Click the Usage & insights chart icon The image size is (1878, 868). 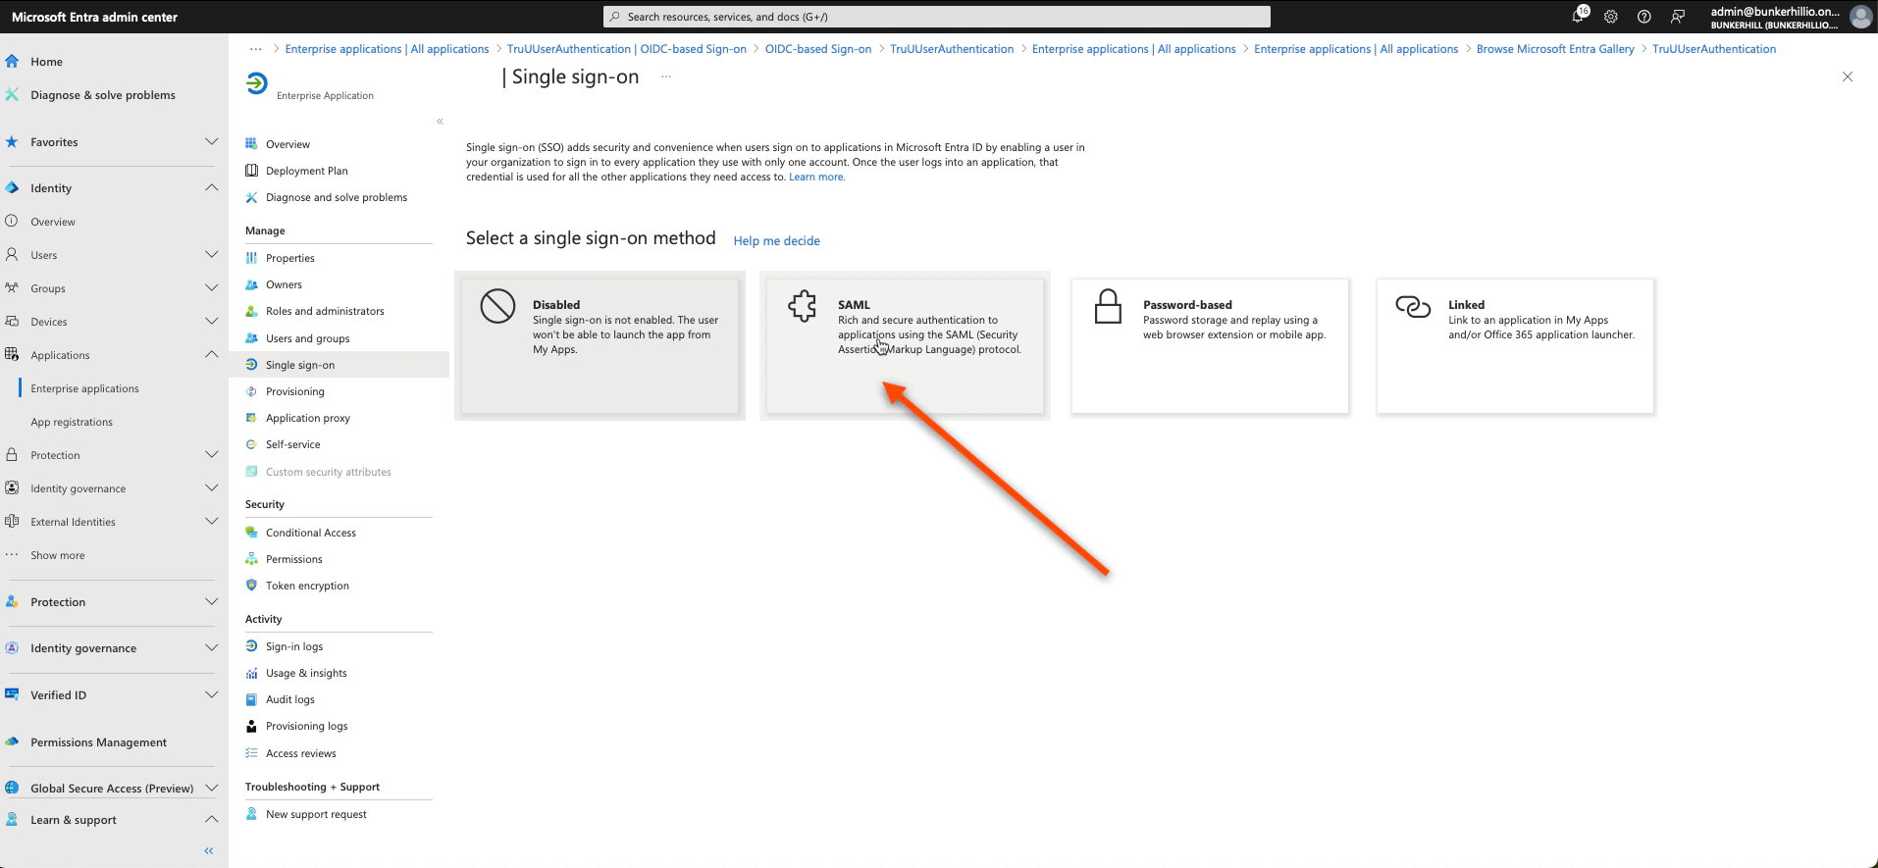pos(251,673)
